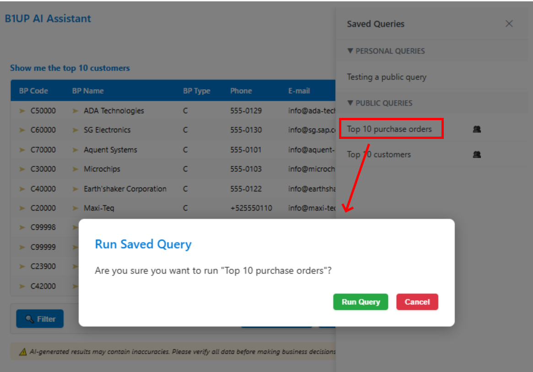Close the Saved Queries panel
This screenshot has height=372, width=533.
point(509,24)
